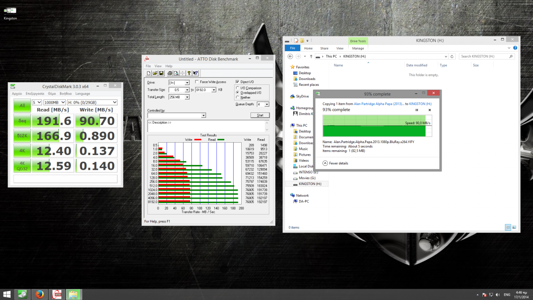
Task: Open the Queue Depth dropdown
Action: point(266,104)
